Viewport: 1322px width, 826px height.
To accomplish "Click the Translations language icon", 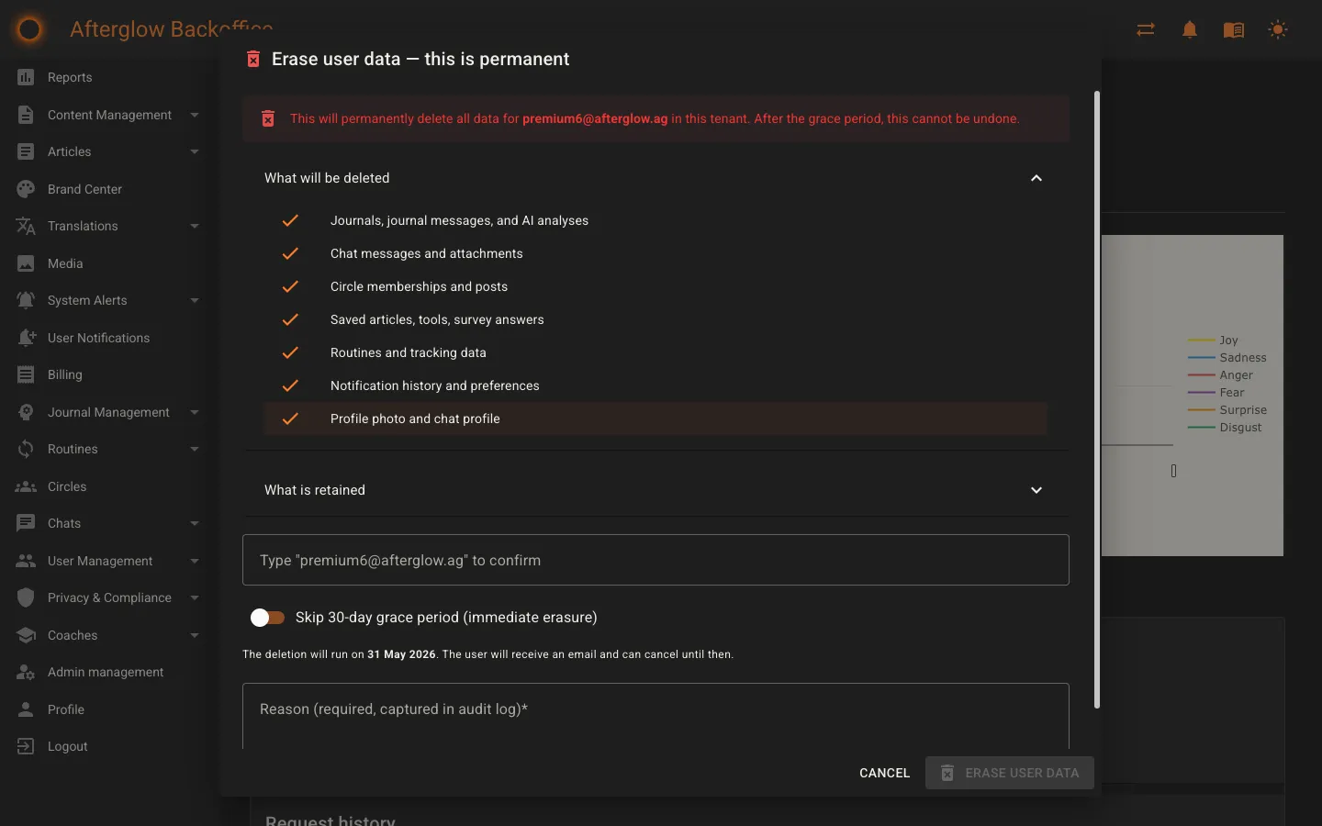I will point(26,226).
